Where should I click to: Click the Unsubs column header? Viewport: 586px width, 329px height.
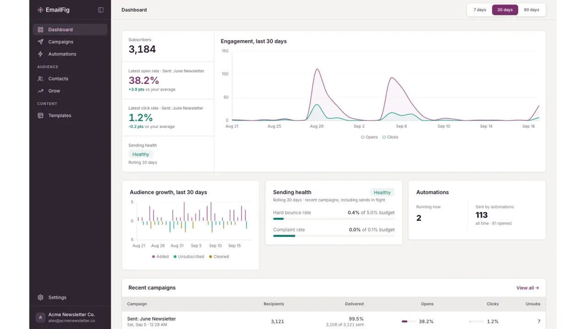pyautogui.click(x=533, y=304)
